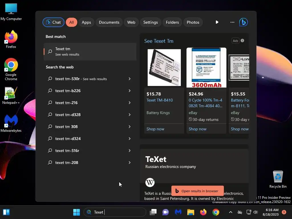
Task: Open Malwarebytes desktop shortcut
Action: (x=11, y=123)
